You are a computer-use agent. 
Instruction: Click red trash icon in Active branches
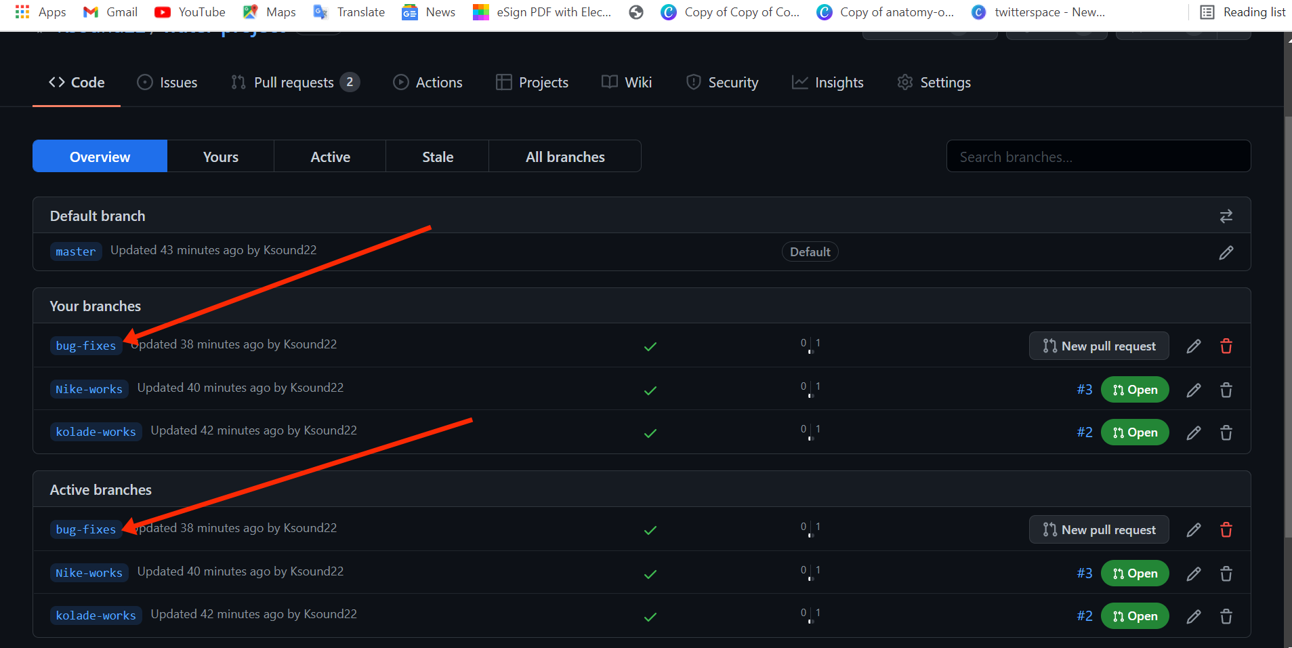(x=1226, y=530)
